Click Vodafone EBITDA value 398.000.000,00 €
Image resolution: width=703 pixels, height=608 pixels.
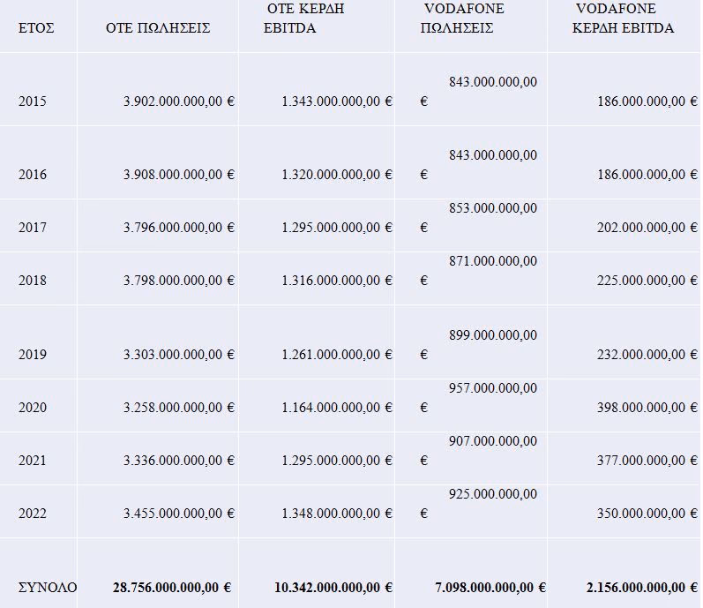click(647, 408)
